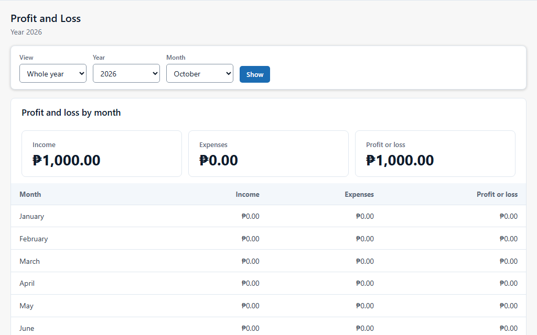537x335 pixels.
Task: Select the March row label
Action: click(x=29, y=262)
